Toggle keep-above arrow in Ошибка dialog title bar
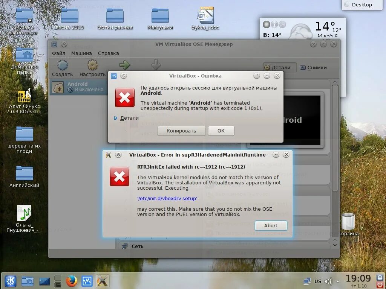Image resolution: width=386 pixels, height=289 pixels. coord(124,76)
